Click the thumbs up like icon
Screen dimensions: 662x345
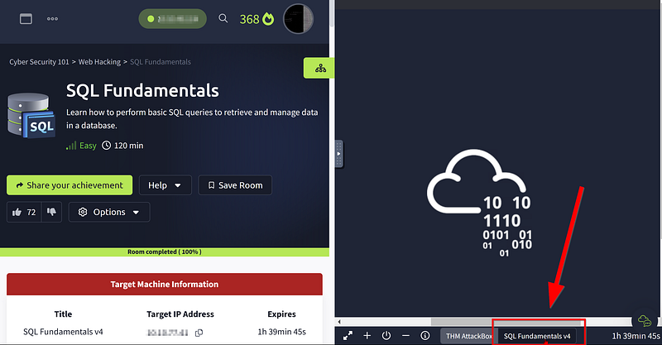pyautogui.click(x=17, y=212)
